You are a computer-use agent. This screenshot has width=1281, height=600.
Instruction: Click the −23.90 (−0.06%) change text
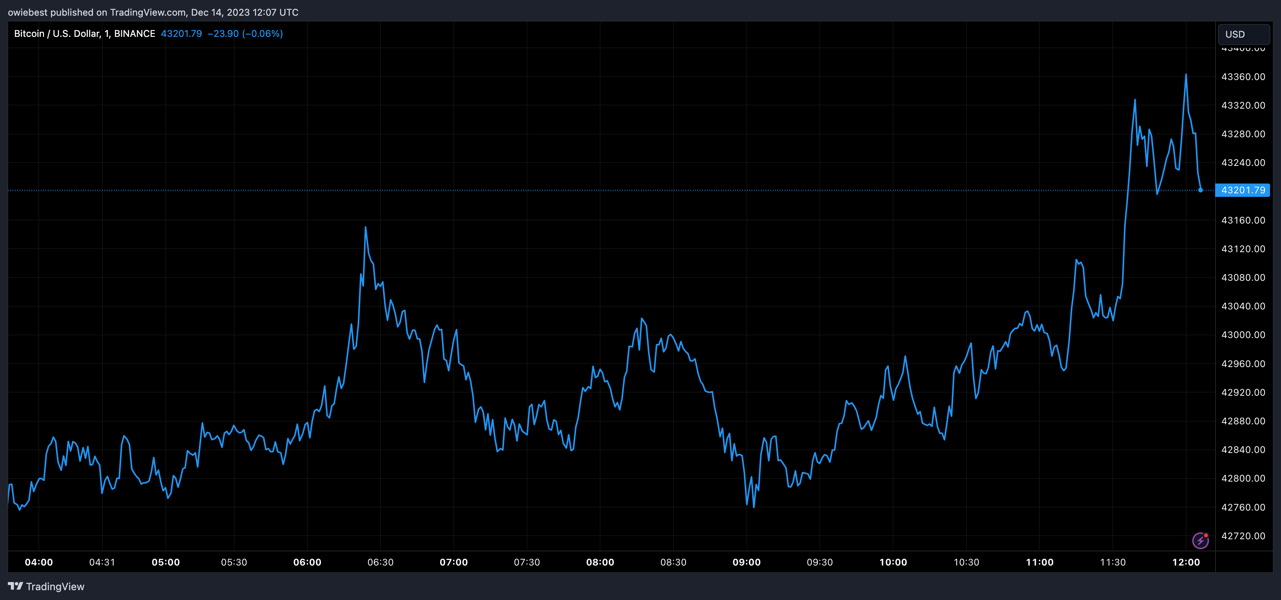click(x=245, y=33)
